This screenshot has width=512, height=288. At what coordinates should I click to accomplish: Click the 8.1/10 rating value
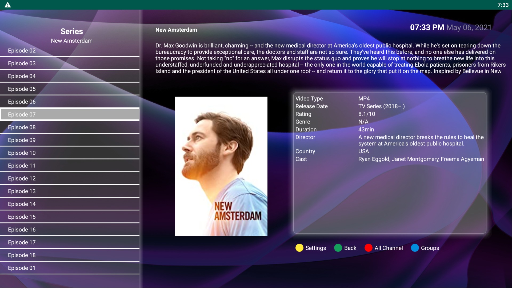pos(367,114)
